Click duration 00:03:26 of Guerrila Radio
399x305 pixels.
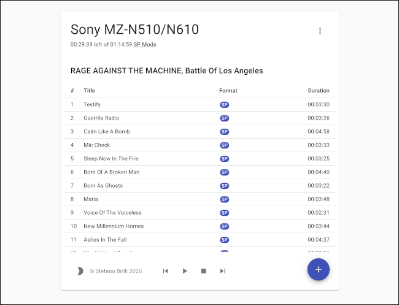tap(319, 118)
